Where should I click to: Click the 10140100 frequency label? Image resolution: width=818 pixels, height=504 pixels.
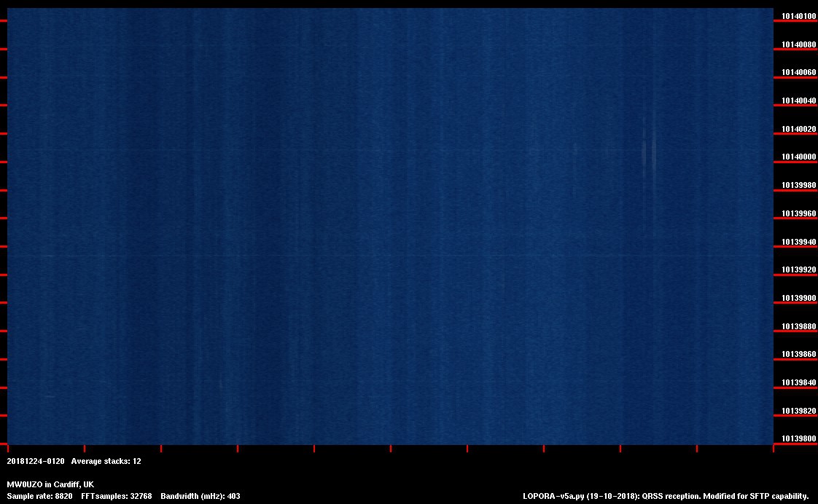click(x=798, y=16)
